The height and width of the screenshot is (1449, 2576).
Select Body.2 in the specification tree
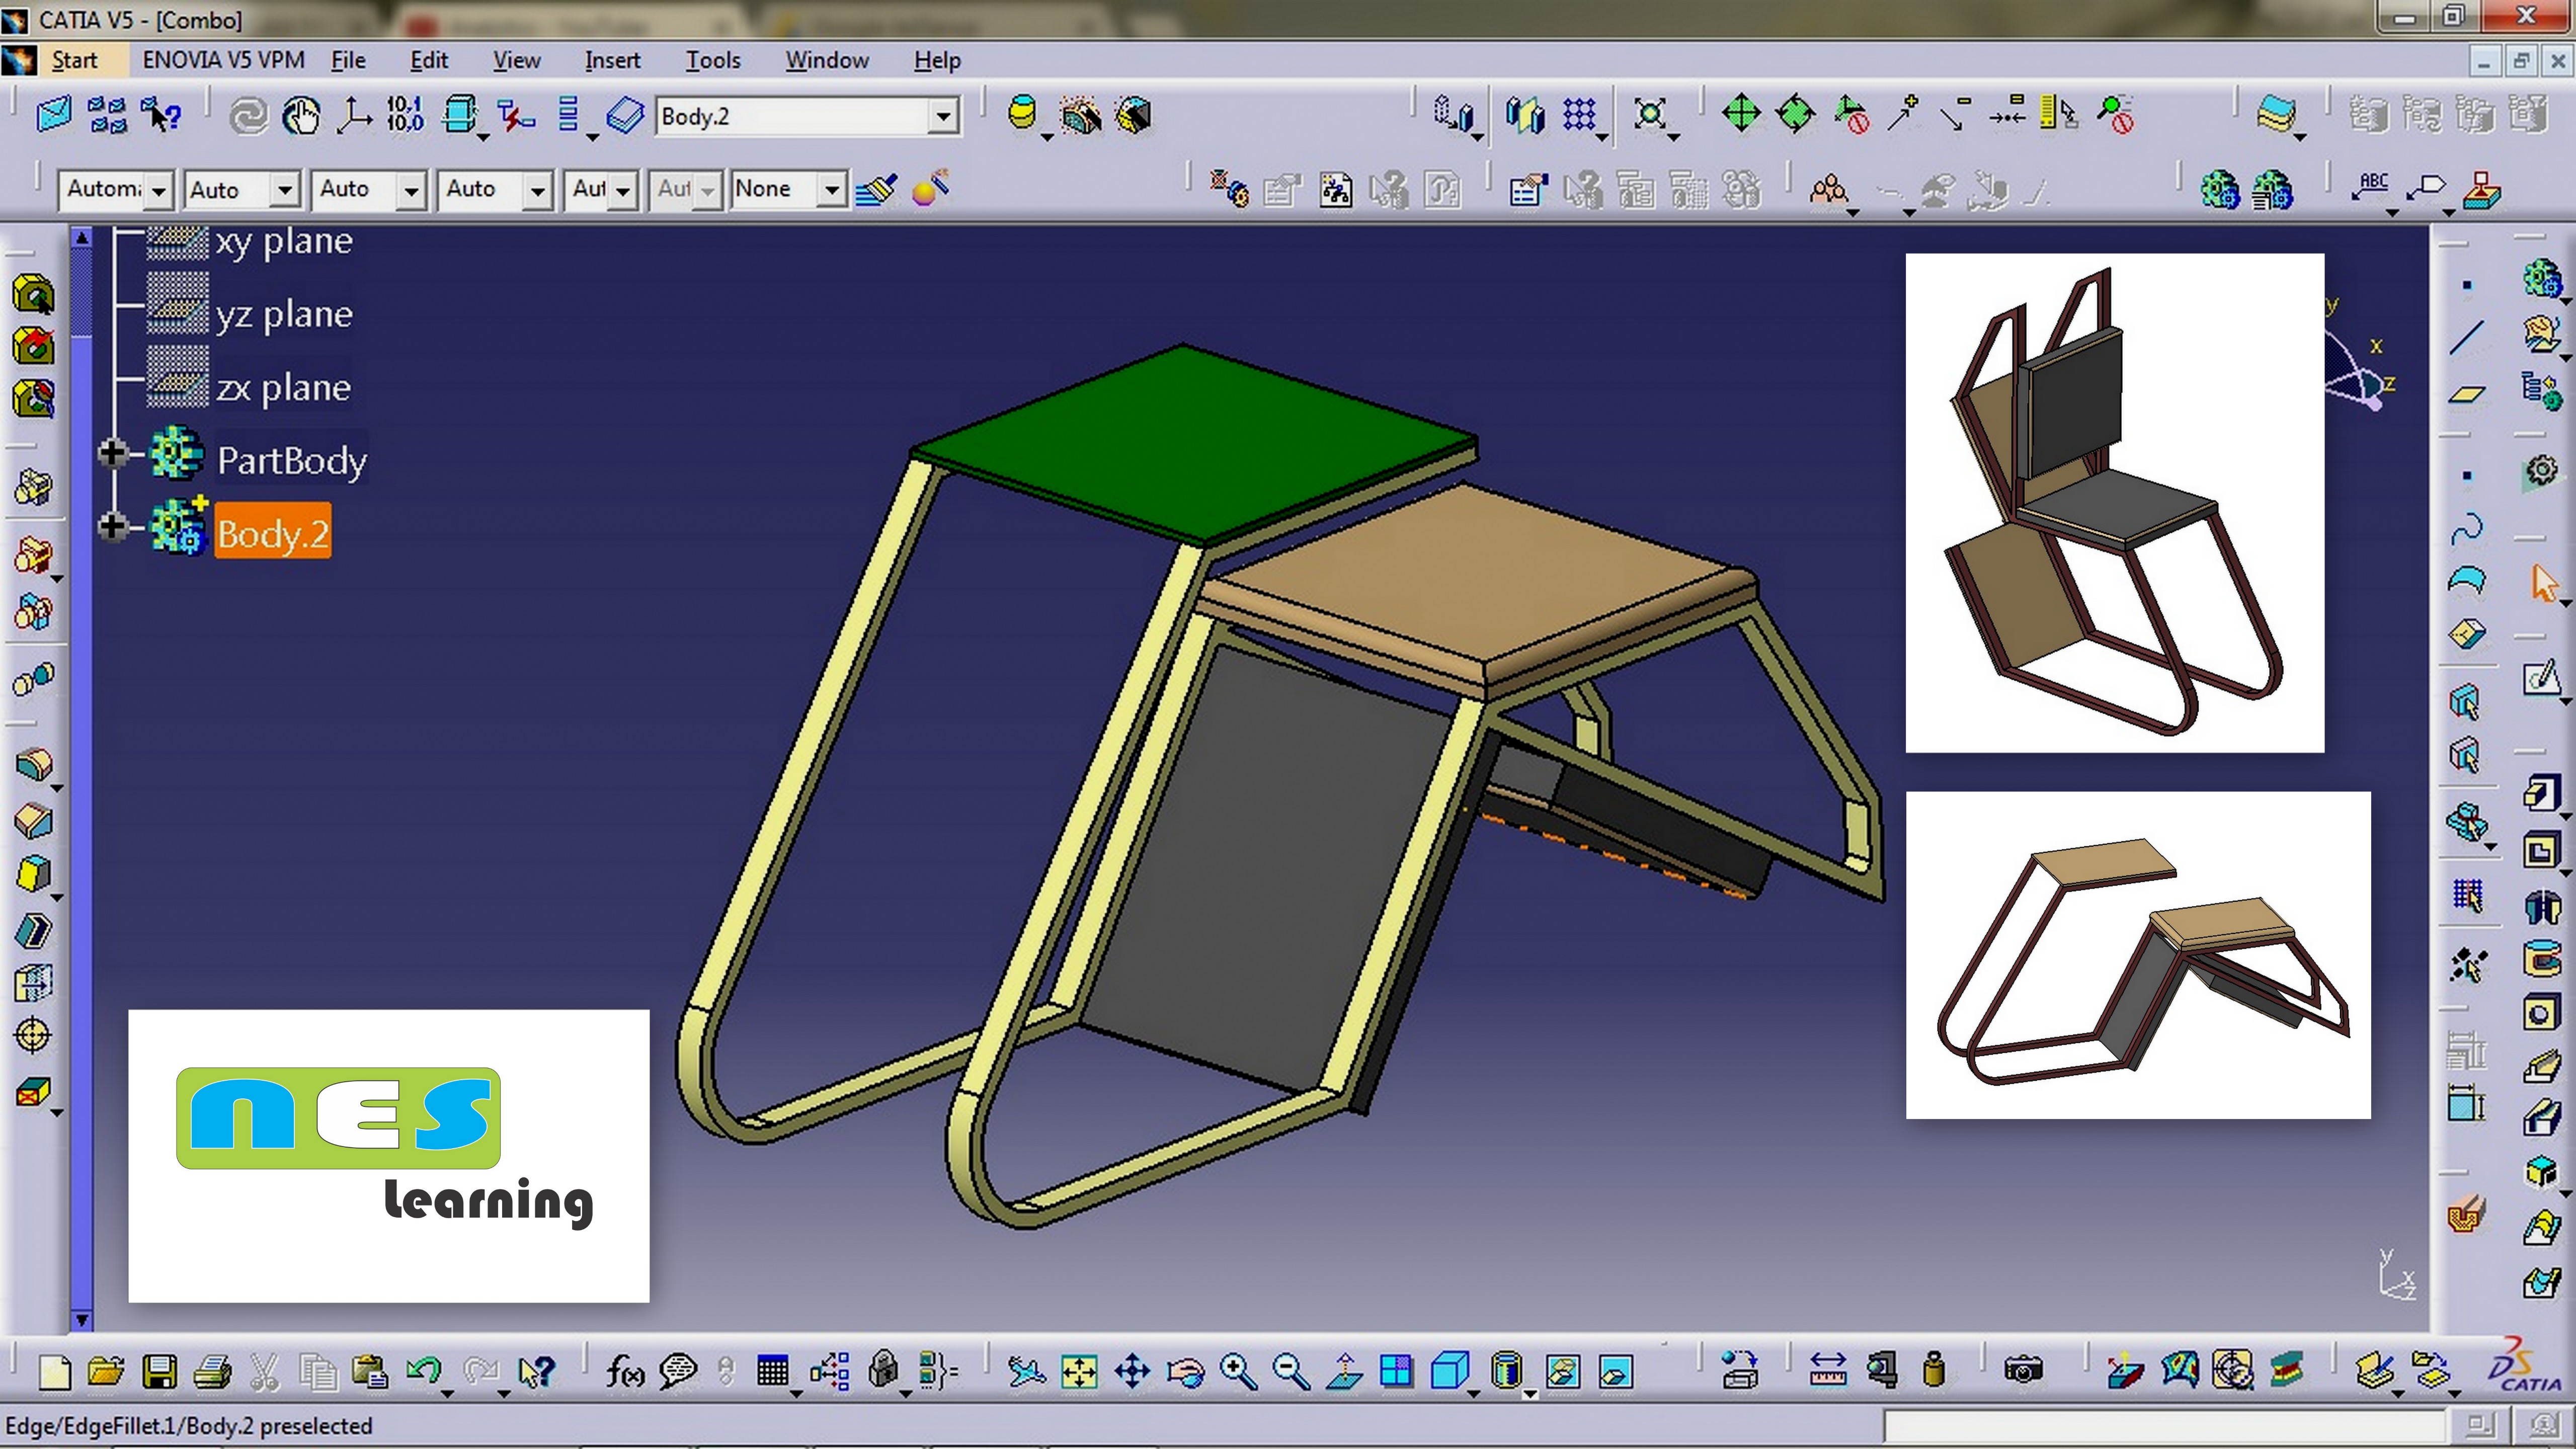(x=272, y=531)
